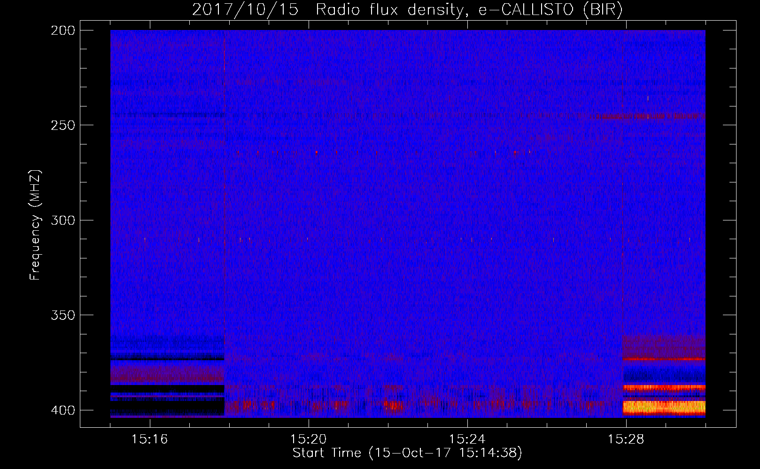Click the 350 frequency tick label
The image size is (760, 469).
[62, 315]
